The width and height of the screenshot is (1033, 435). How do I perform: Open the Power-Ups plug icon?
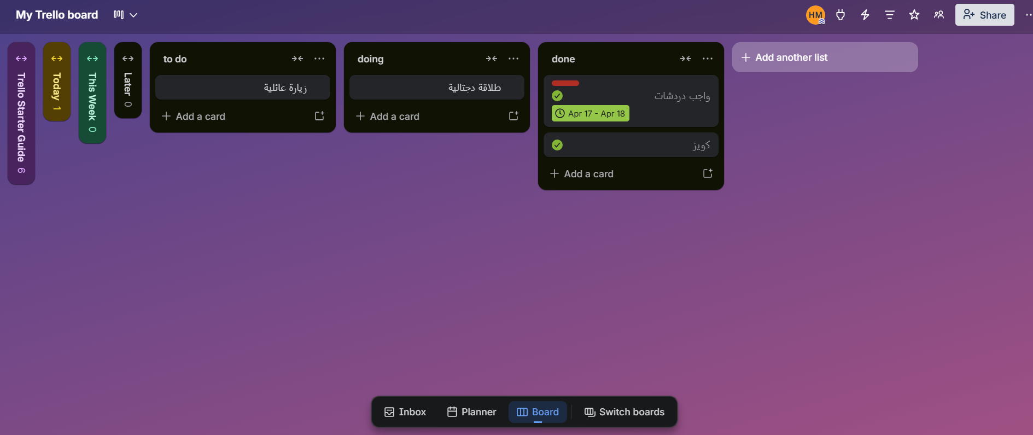click(x=841, y=15)
